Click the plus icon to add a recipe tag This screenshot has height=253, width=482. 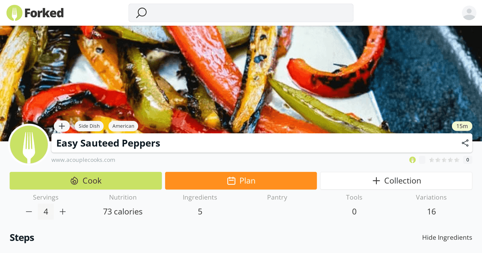[62, 126]
